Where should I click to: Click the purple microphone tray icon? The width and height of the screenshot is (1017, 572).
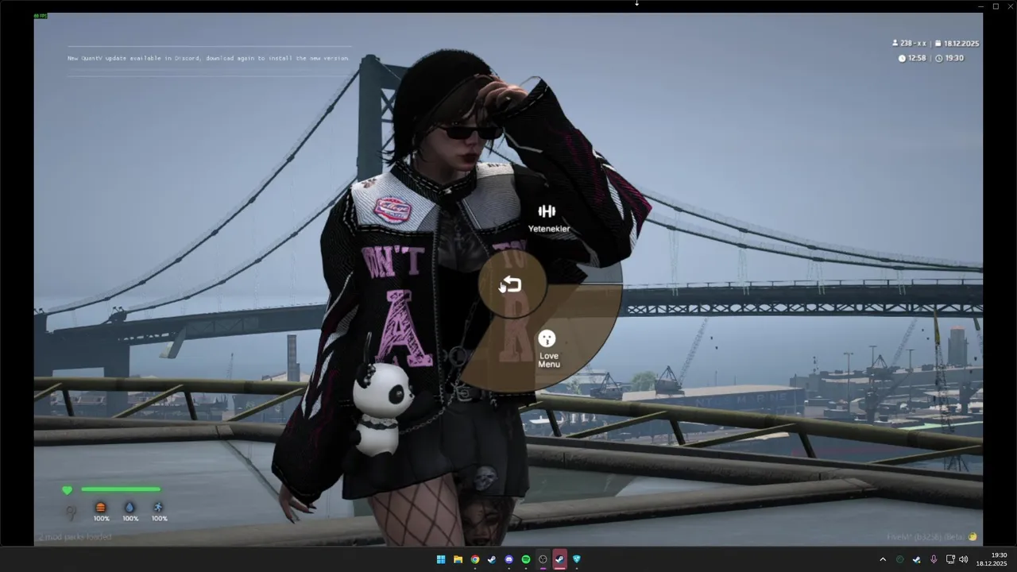coord(934,559)
